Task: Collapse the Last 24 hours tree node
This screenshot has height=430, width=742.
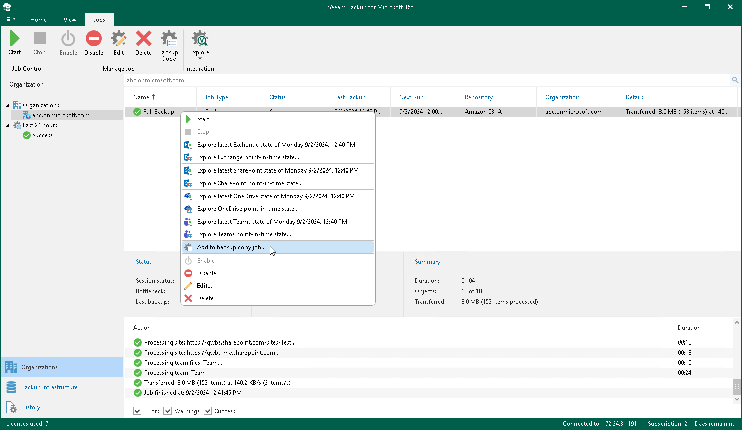Action: coord(7,125)
